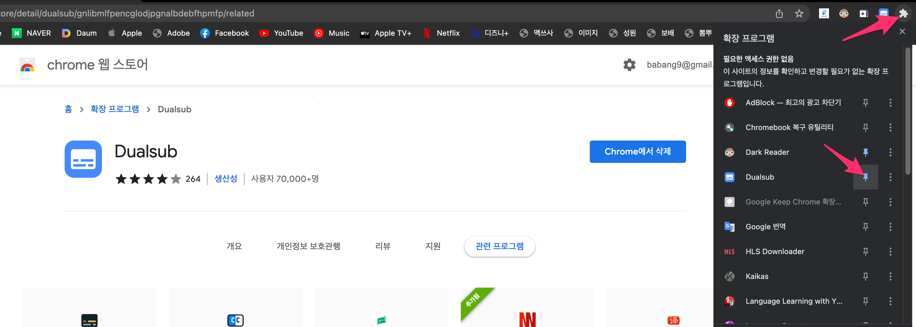The width and height of the screenshot is (916, 327).
Task: Click the babang9@gmail account label
Action: (x=680, y=65)
